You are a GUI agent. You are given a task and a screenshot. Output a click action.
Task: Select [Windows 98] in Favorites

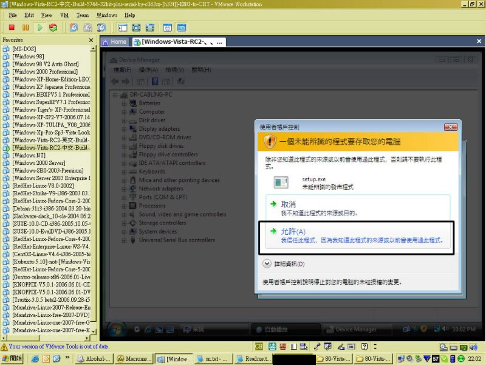tap(28, 57)
